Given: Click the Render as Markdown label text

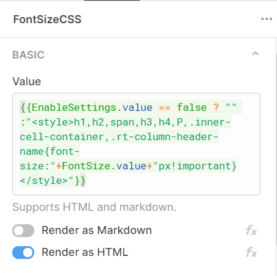Looking at the screenshot, I should click(97, 230).
